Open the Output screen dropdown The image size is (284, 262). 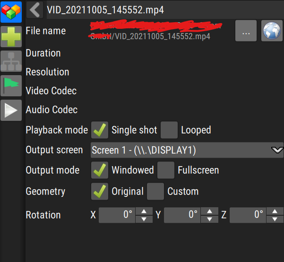point(187,150)
